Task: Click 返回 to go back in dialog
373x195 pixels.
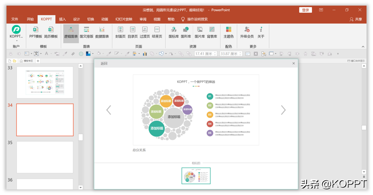Action: coord(104,63)
